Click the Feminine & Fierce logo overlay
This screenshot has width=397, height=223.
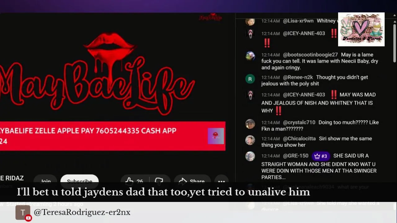tap(361, 29)
